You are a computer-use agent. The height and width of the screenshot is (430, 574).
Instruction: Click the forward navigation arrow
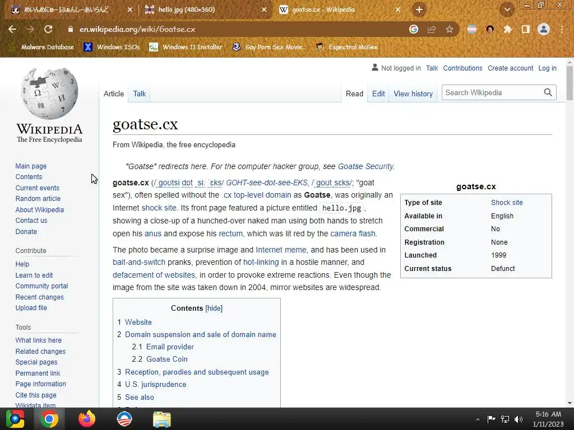click(30, 29)
